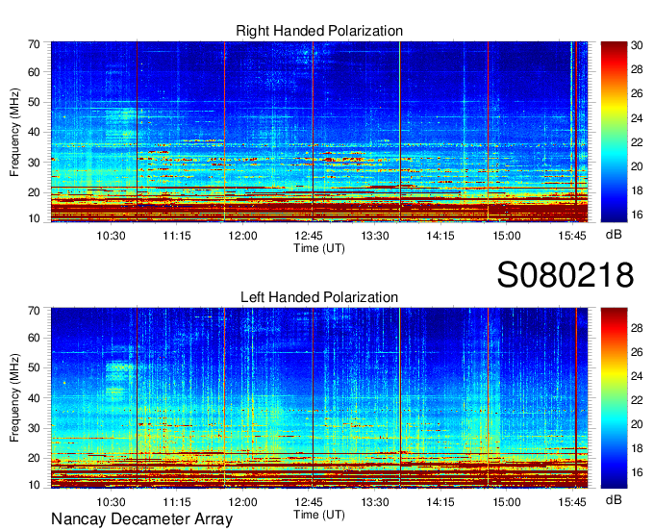
Task: Click the 70 MHz tick on Right Handed plot
Action: tap(34, 44)
